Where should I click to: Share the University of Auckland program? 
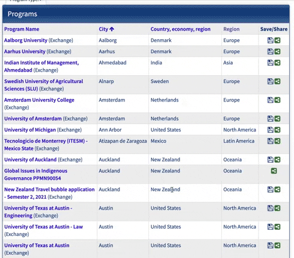277,160
